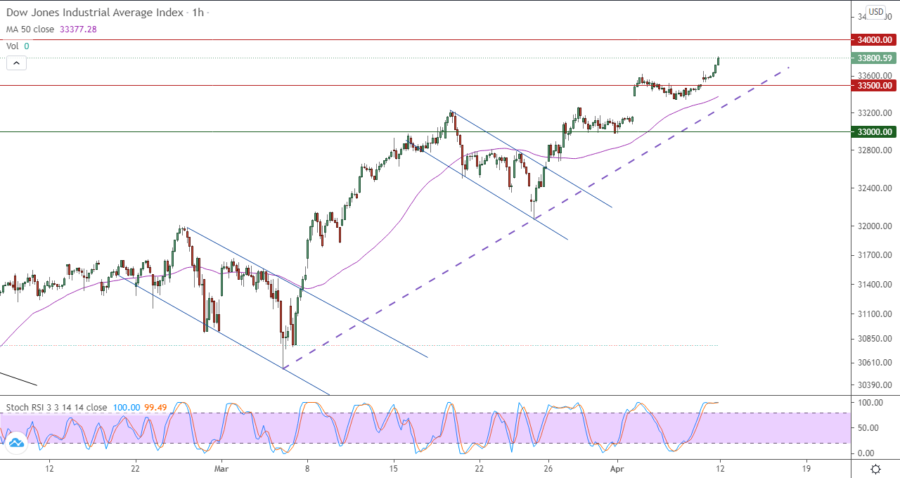Image resolution: width=900 pixels, height=478 pixels.
Task: Click the current price label 33800.59
Action: click(x=874, y=58)
